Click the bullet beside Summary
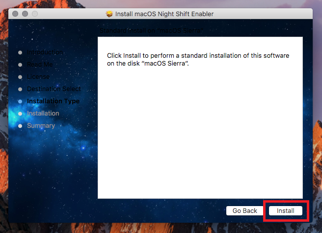The image size is (322, 233). [x=20, y=126]
